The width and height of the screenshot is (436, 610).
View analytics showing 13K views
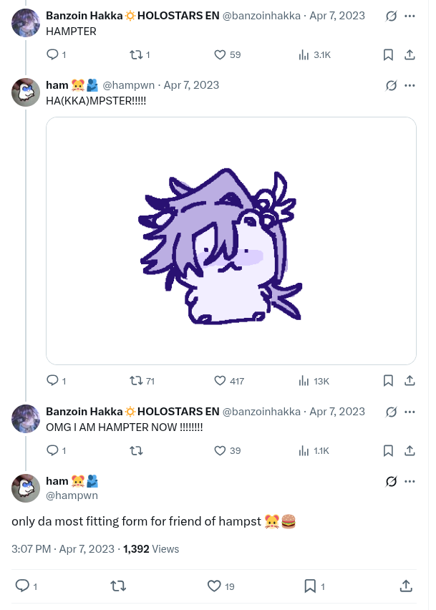click(x=304, y=381)
